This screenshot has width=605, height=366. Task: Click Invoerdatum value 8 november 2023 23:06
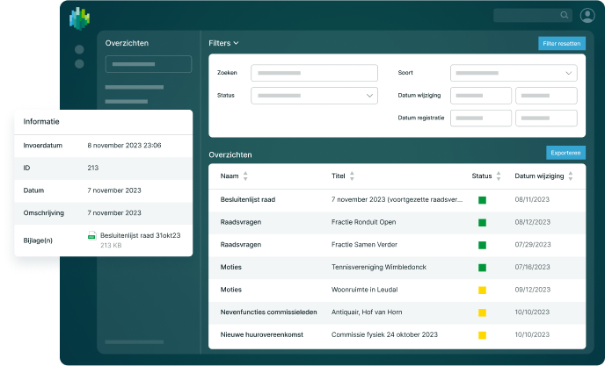[x=124, y=145]
